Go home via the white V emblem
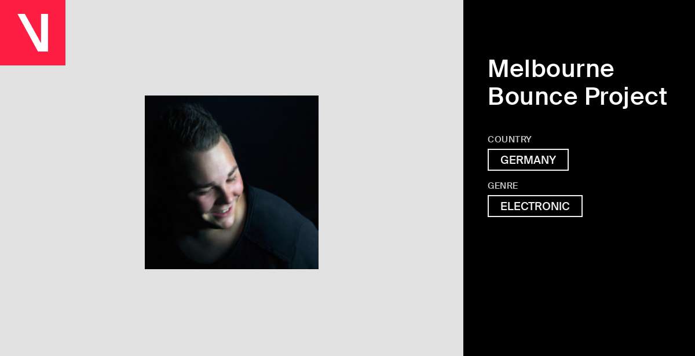695x356 pixels. (33, 32)
